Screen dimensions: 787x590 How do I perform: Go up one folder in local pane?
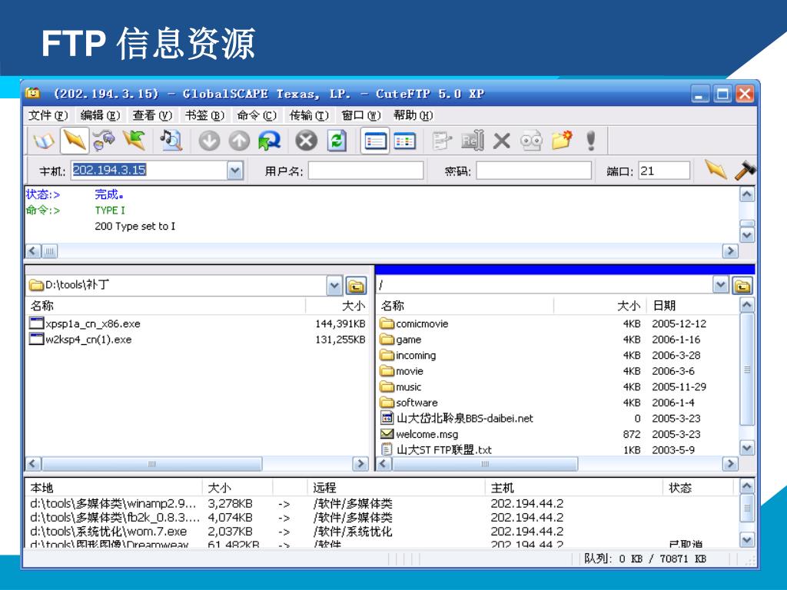coord(356,286)
